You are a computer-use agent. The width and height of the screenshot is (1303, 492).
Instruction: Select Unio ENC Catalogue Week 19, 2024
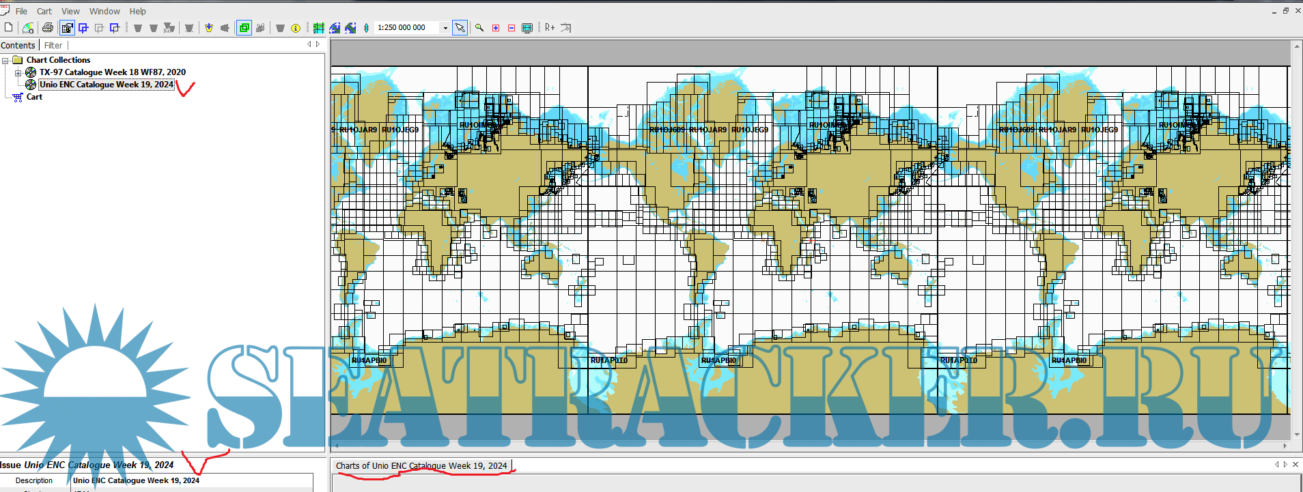106,85
